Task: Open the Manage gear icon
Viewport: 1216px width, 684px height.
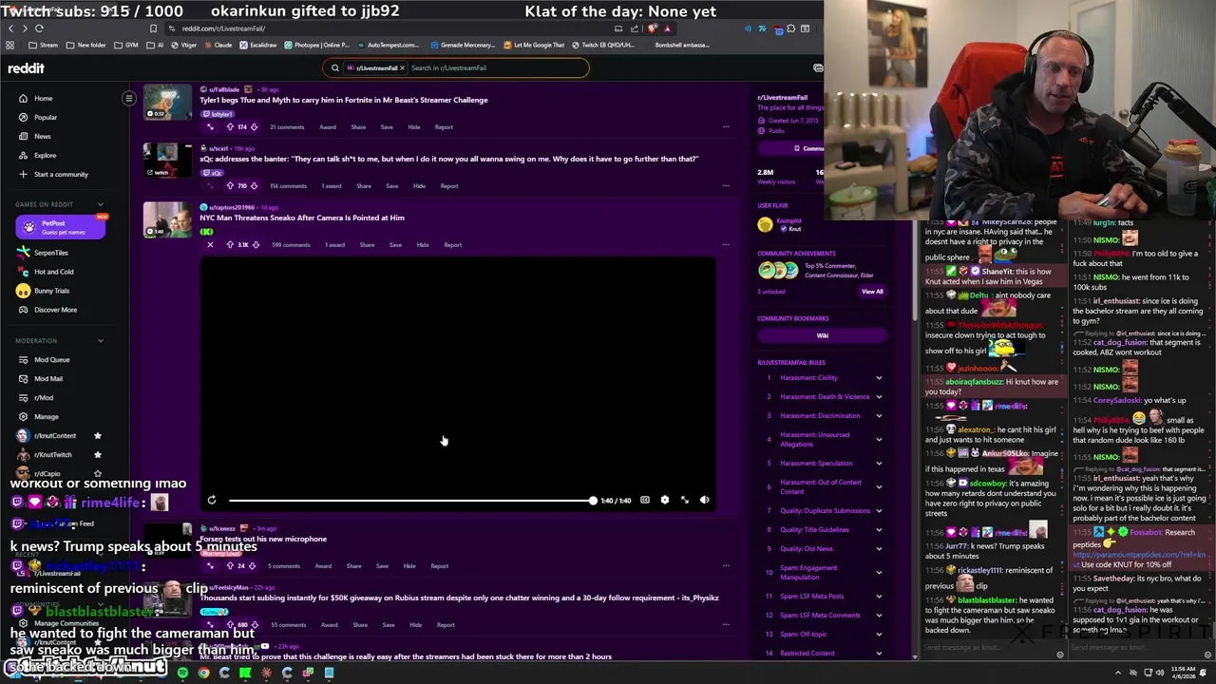Action: coord(24,416)
